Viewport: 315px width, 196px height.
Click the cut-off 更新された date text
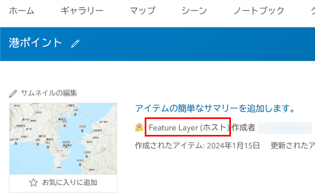[293, 146]
